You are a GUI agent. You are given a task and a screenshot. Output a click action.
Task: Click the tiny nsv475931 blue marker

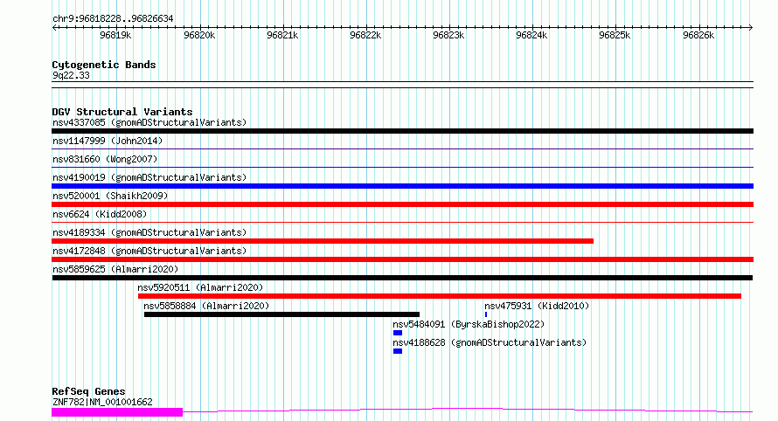click(486, 314)
